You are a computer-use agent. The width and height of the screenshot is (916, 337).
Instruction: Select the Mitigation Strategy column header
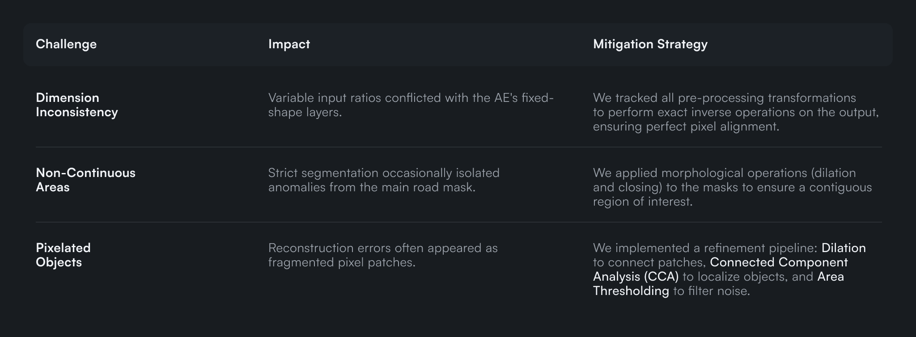point(650,44)
